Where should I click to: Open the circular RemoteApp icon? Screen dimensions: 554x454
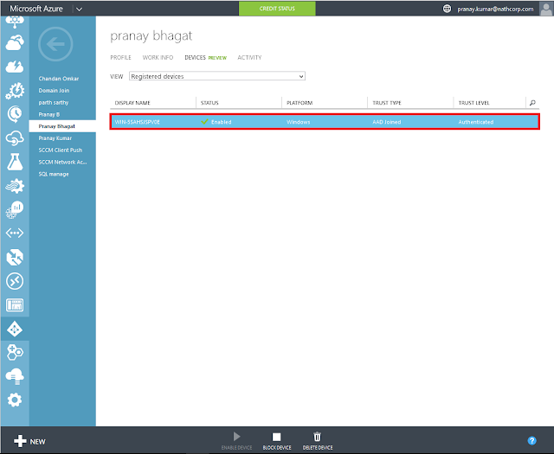[x=15, y=281]
